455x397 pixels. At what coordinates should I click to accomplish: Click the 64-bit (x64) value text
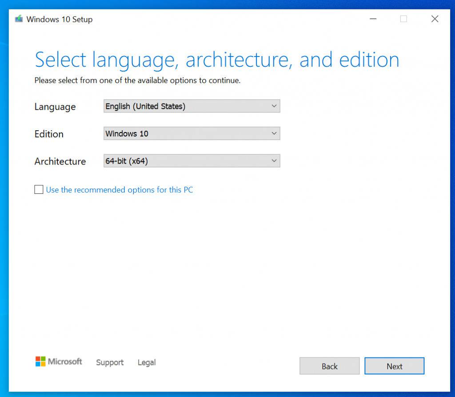tap(127, 161)
